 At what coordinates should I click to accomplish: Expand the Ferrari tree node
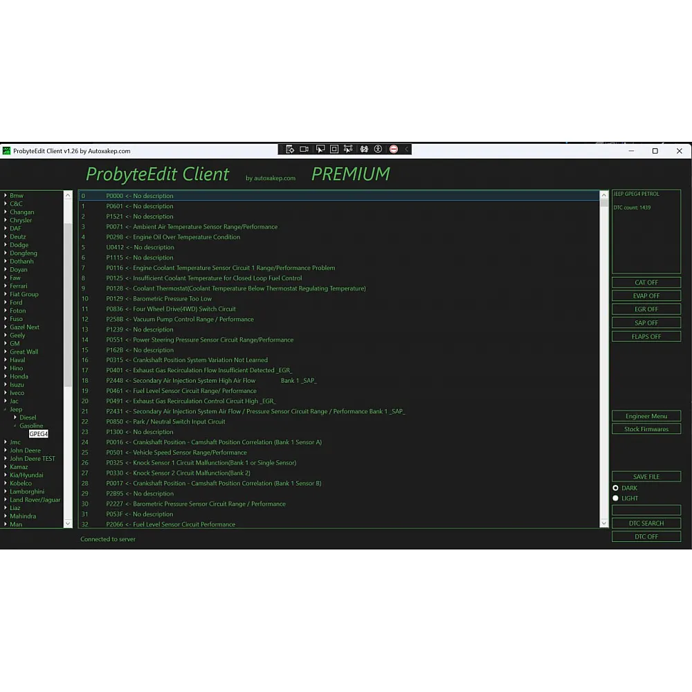6,286
